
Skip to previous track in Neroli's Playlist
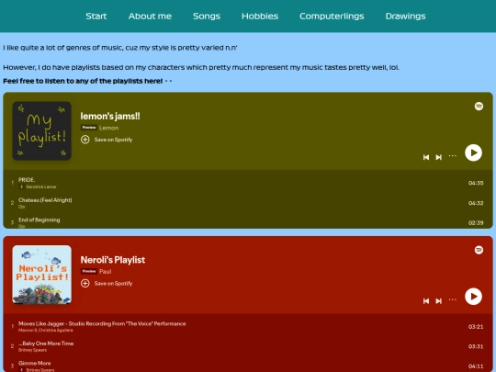pyautogui.click(x=426, y=301)
